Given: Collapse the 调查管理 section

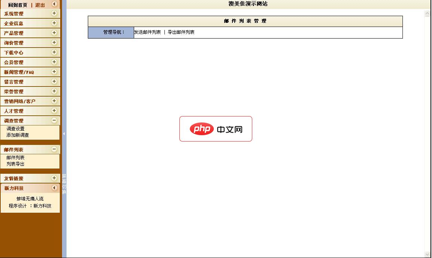Looking at the screenshot, I should coord(55,121).
